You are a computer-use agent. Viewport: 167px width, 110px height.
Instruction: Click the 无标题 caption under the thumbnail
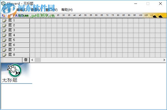point(10,80)
